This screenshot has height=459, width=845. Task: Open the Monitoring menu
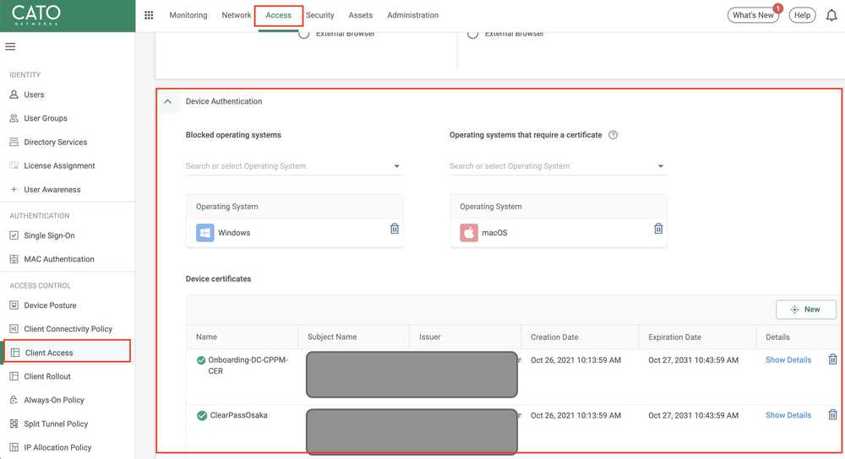[x=188, y=15]
